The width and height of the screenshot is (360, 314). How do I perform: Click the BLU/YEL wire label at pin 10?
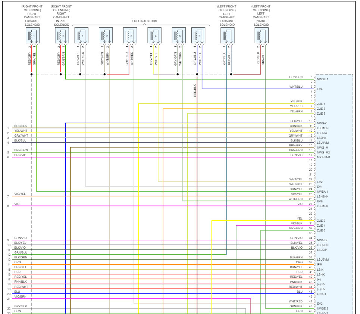coord(297,121)
